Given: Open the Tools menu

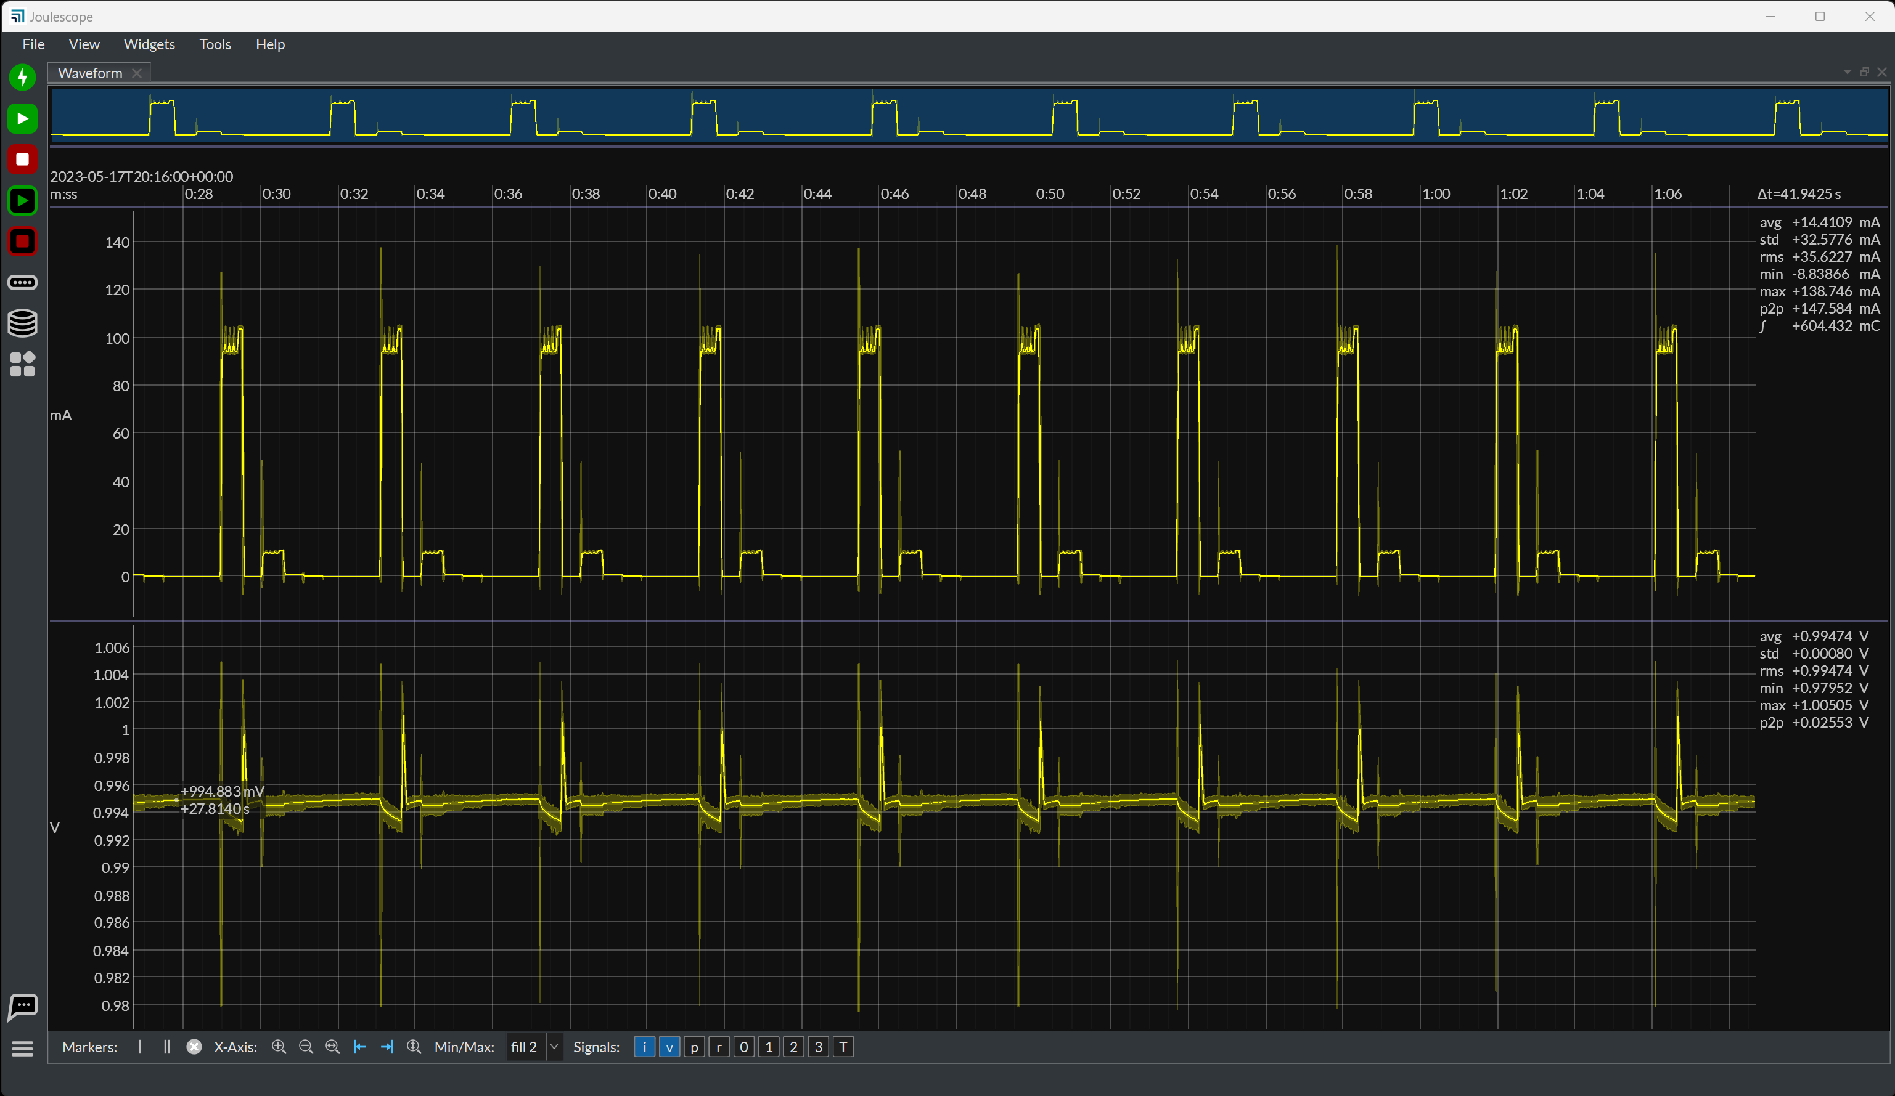Looking at the screenshot, I should (x=215, y=44).
